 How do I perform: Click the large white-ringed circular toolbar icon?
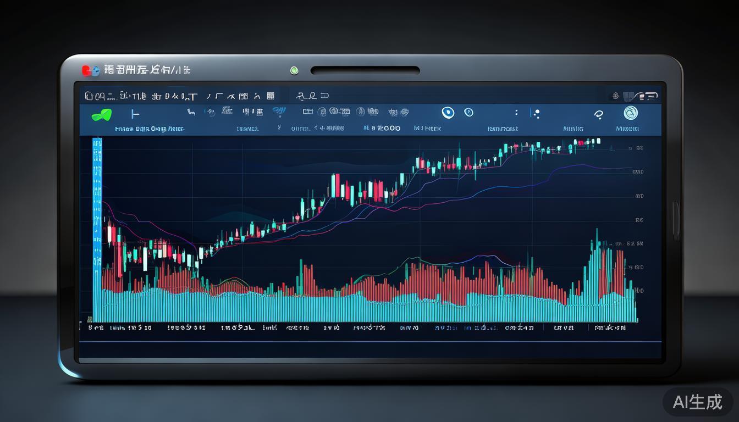pos(448,113)
